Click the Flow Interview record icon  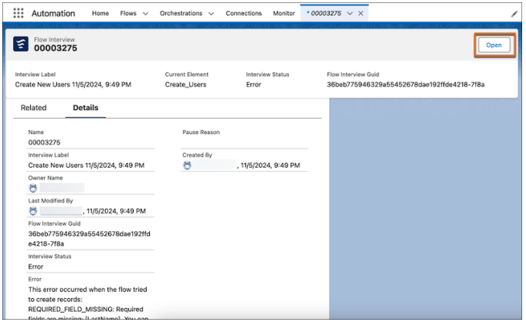point(21,45)
